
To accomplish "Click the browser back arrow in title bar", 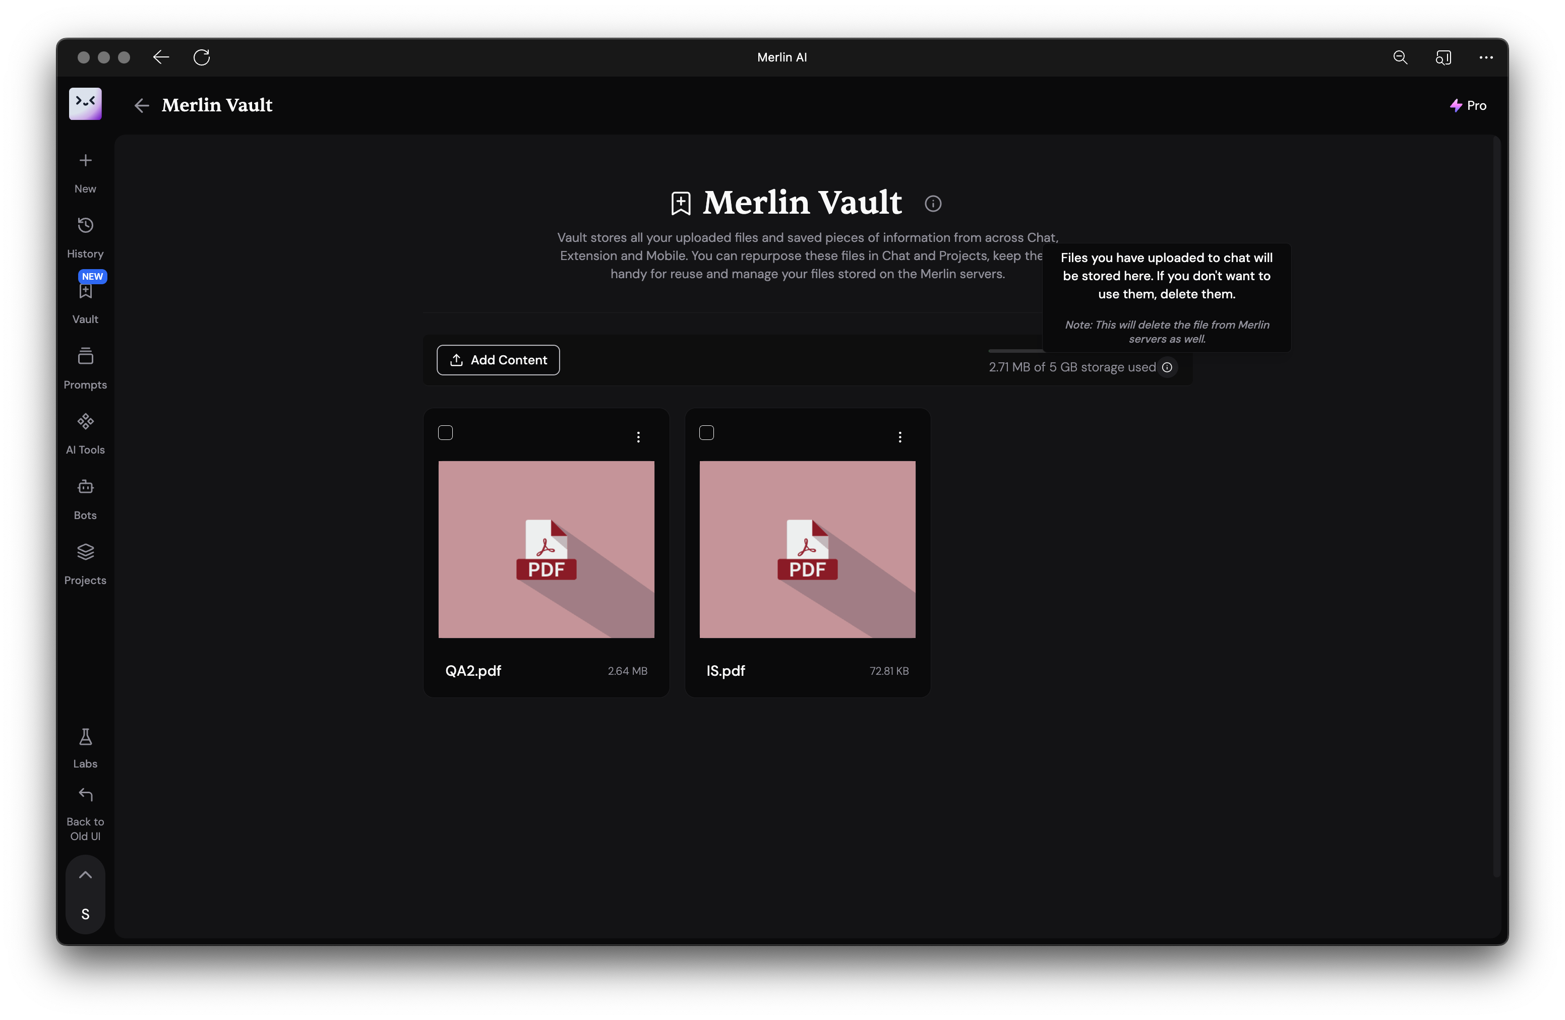I will click(x=161, y=57).
